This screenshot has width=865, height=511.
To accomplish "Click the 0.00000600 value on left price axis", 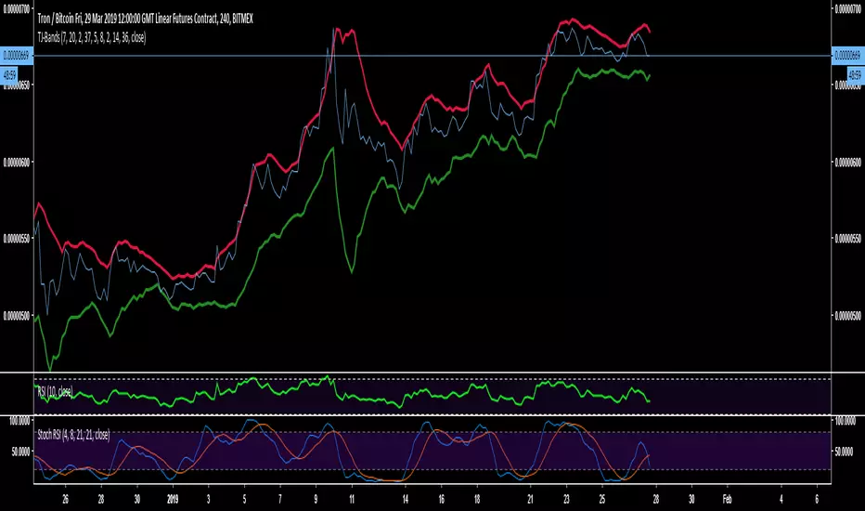I will [16, 162].
